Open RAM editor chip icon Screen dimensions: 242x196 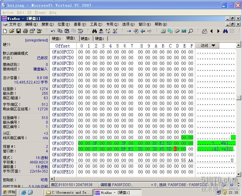(x=177, y=31)
